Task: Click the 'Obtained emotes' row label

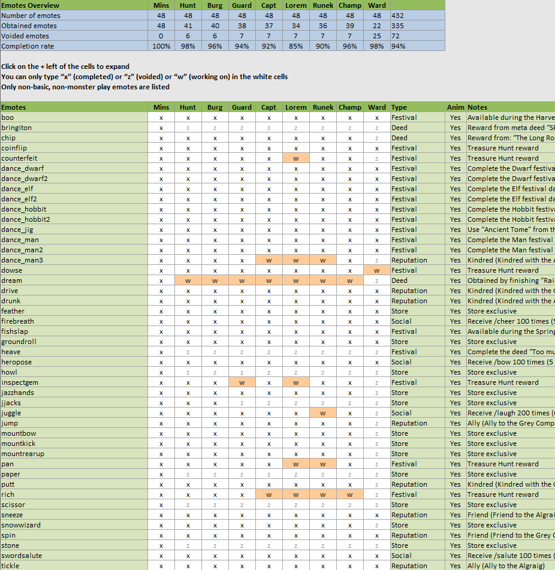Action: [74, 25]
